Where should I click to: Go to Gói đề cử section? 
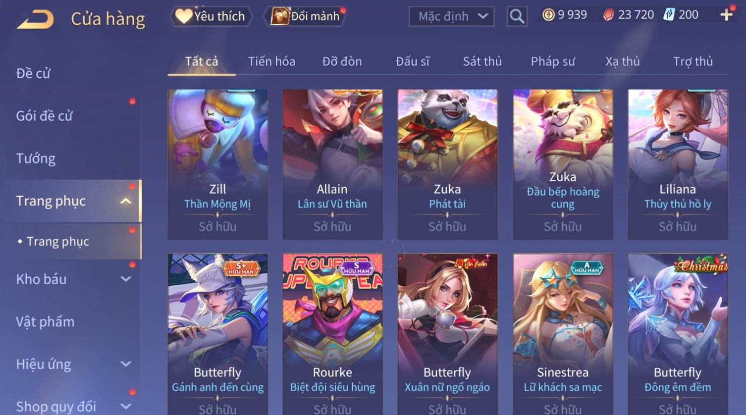coord(44,116)
